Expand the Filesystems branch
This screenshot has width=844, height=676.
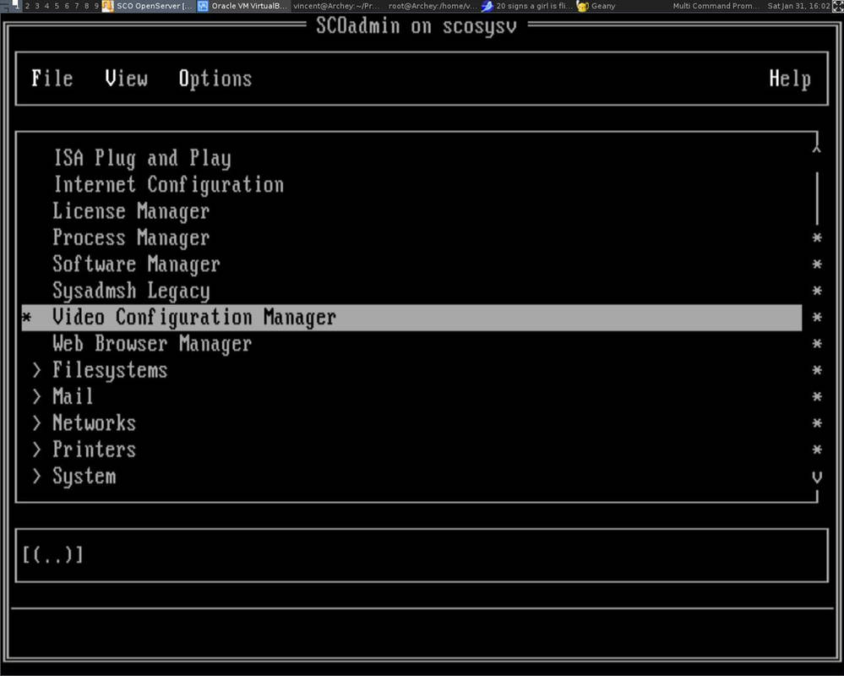click(x=110, y=370)
